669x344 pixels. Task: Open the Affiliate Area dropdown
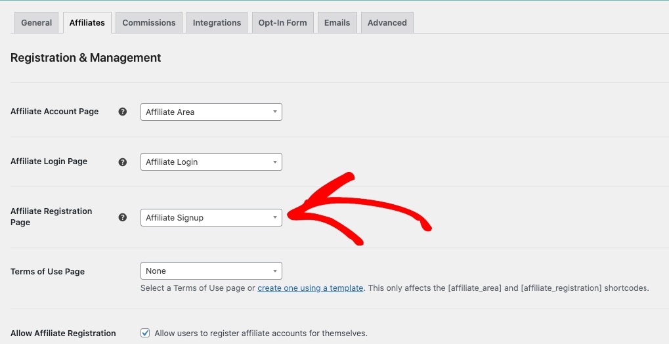click(x=211, y=112)
